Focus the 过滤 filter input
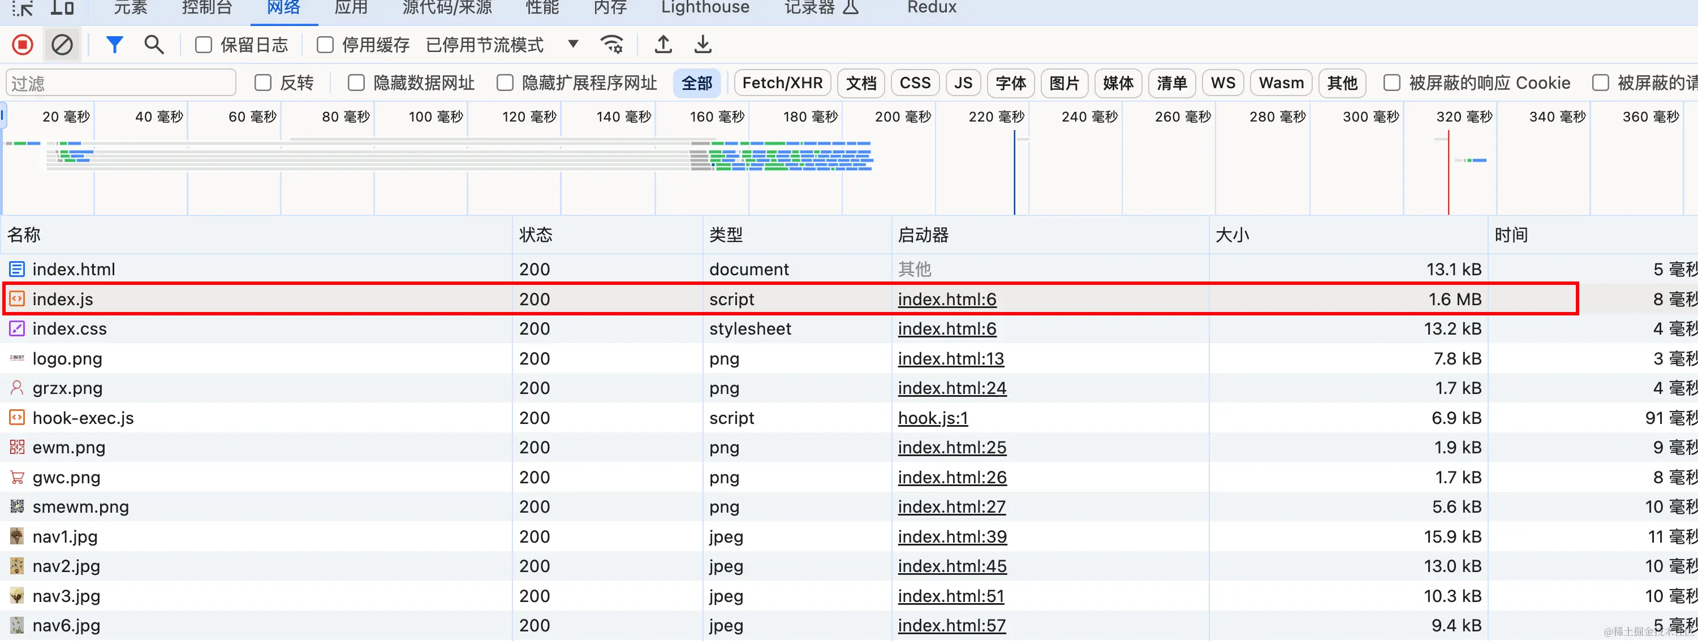The width and height of the screenshot is (1698, 641). point(120,84)
